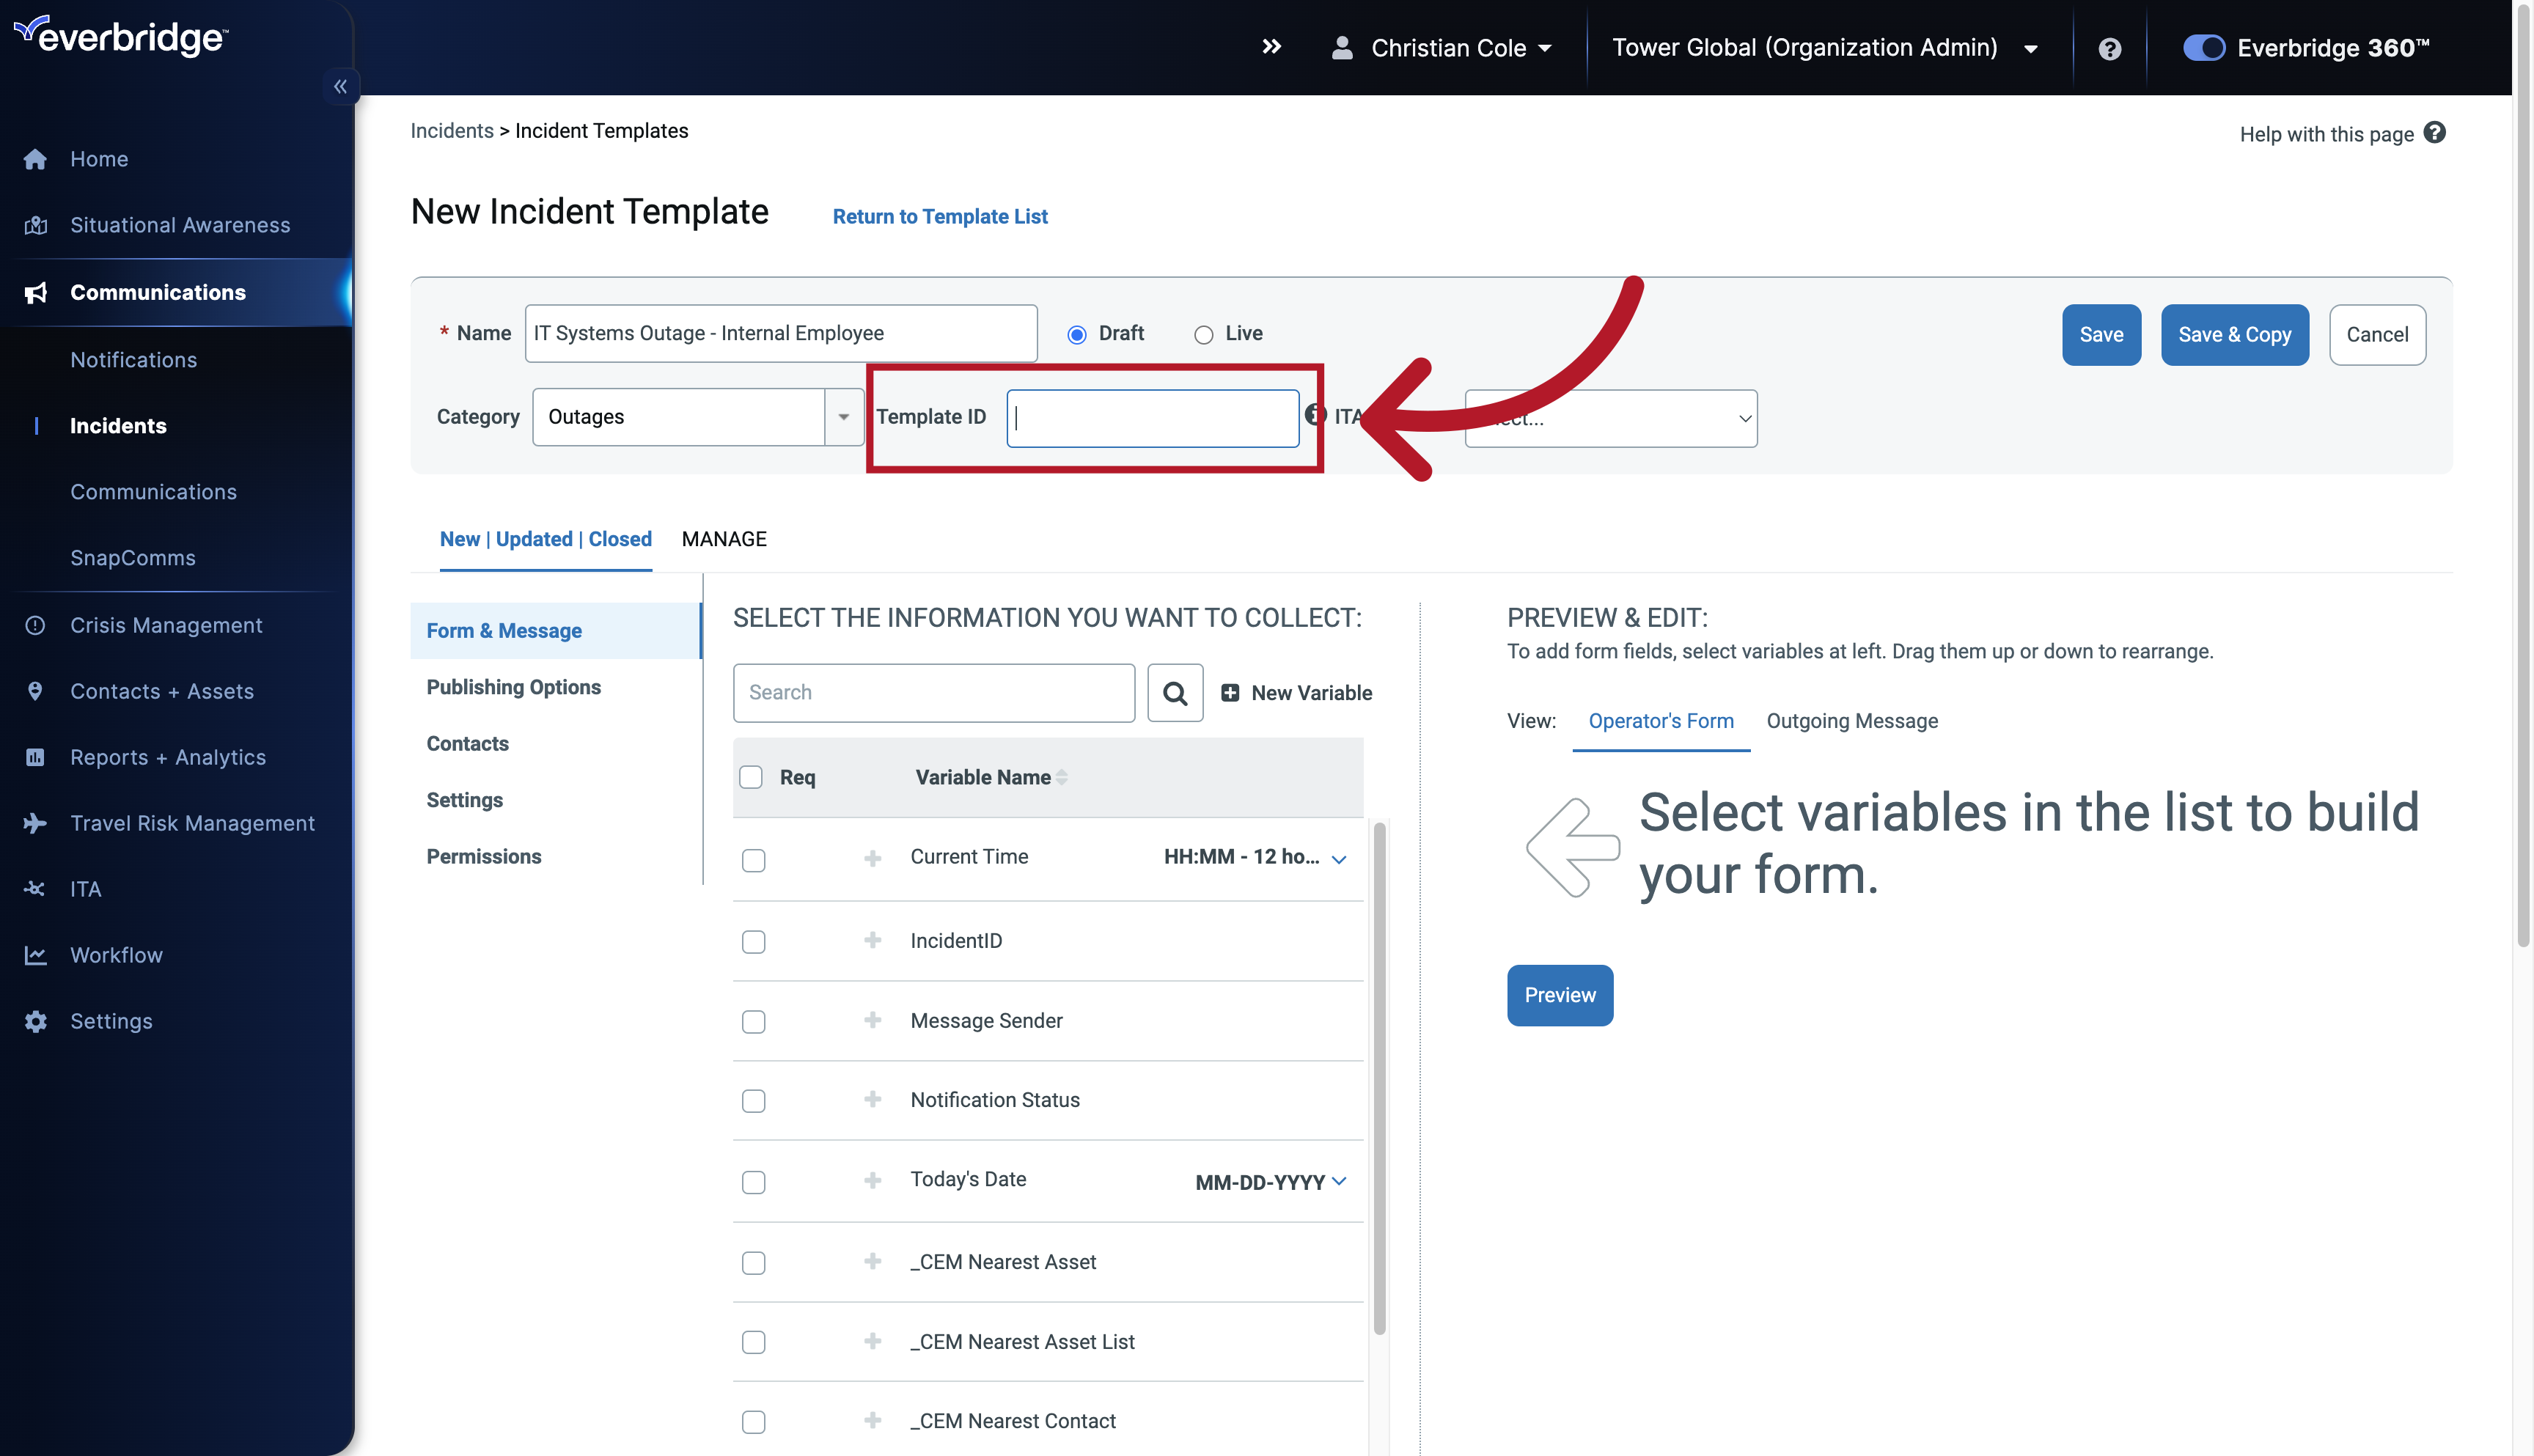The width and height of the screenshot is (2534, 1456).
Task: Click the variable search magnifier icon
Action: pyautogui.click(x=1174, y=692)
